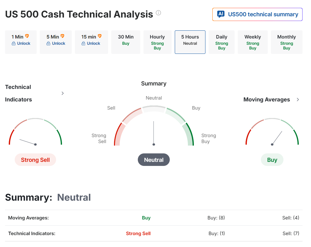Select the 5 Hours timeframe tab
The image size is (311, 247).
190,42
